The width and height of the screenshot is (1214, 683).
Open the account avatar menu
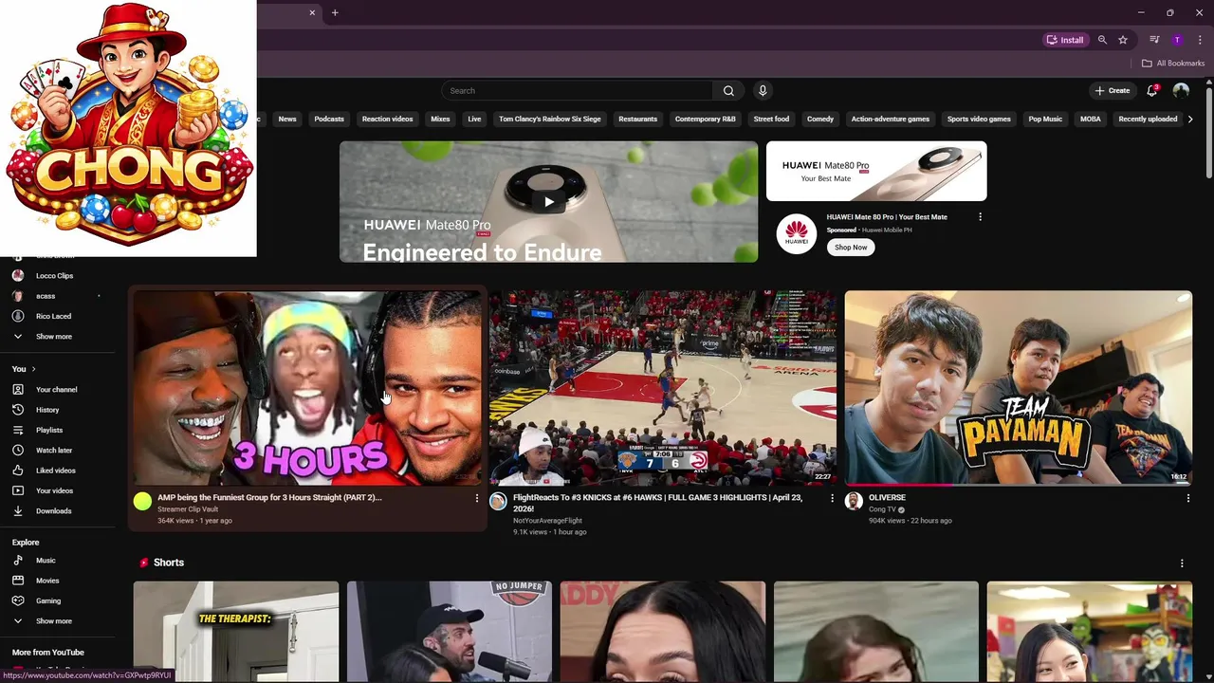tap(1181, 90)
